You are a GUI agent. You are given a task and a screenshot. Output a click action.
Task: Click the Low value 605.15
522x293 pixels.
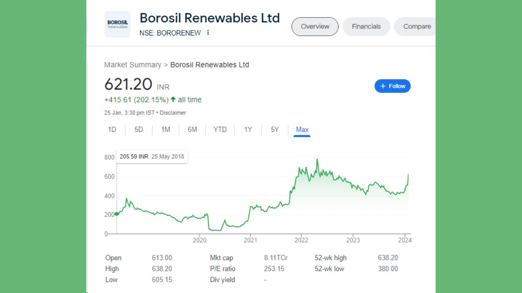pyautogui.click(x=162, y=280)
